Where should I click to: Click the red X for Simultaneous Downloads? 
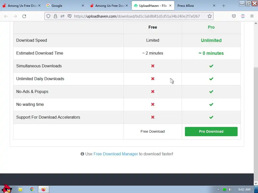153,66
